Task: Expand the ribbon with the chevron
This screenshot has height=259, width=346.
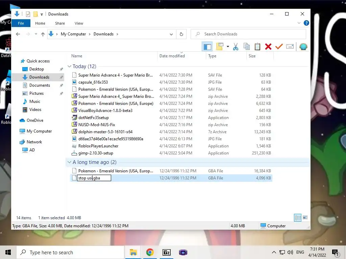Action: [299, 23]
